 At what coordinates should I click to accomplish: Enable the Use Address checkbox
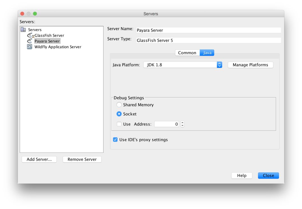click(x=119, y=124)
